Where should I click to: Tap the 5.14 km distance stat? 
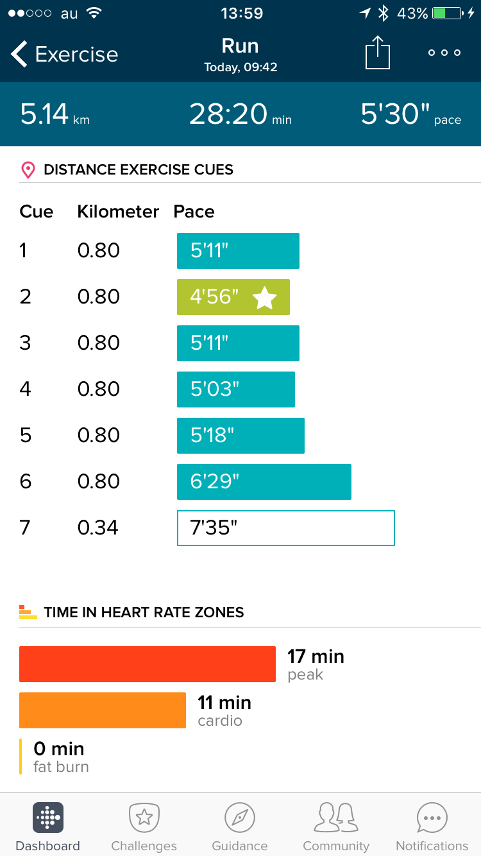[x=55, y=114]
